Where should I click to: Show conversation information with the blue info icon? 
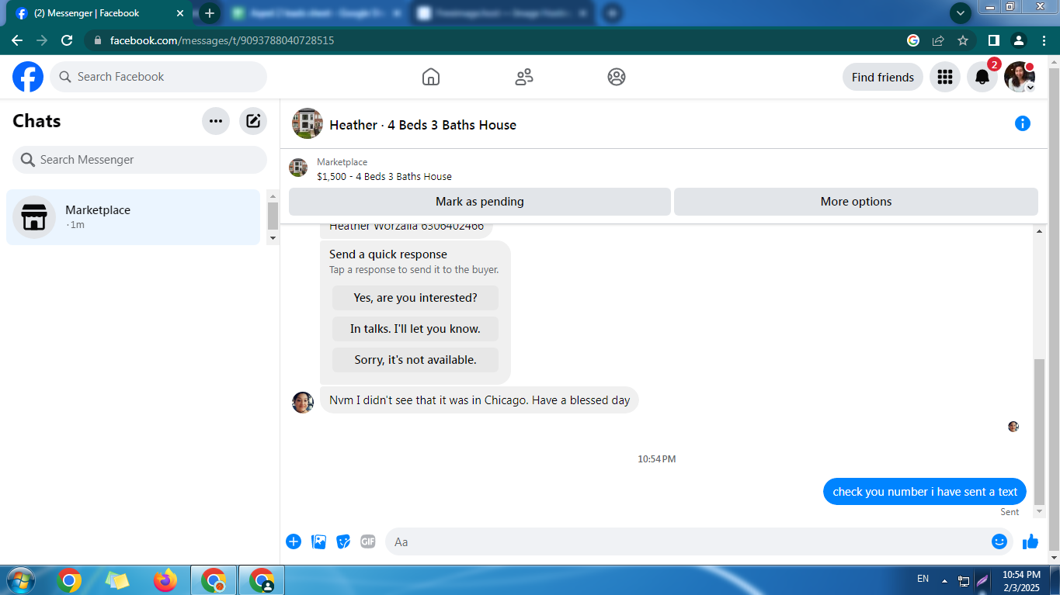point(1023,123)
